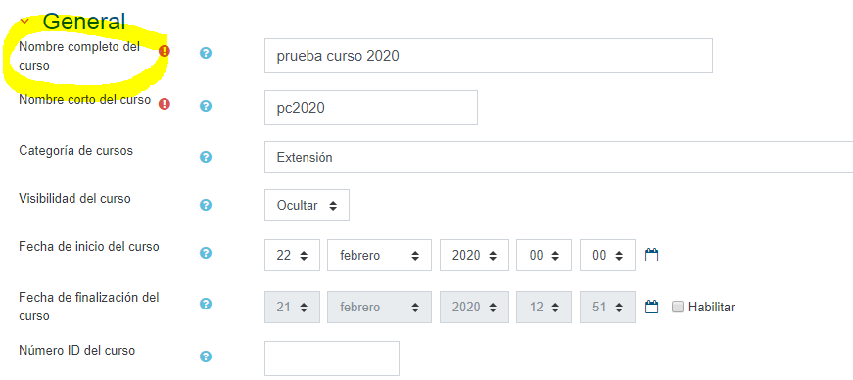Show help for Número ID del curso
853x380 pixels.
tap(205, 356)
